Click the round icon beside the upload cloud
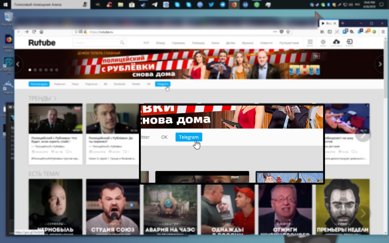Viewport: 389px width, 243px height. click(x=323, y=42)
